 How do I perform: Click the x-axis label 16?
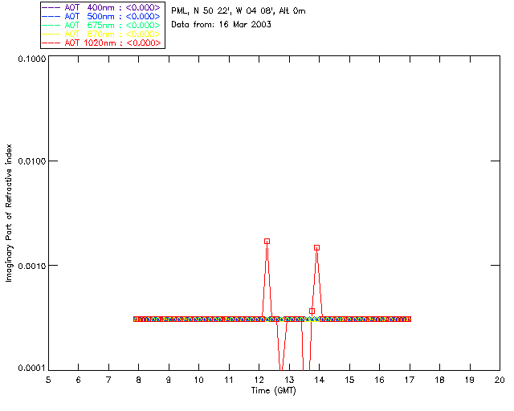click(x=379, y=380)
